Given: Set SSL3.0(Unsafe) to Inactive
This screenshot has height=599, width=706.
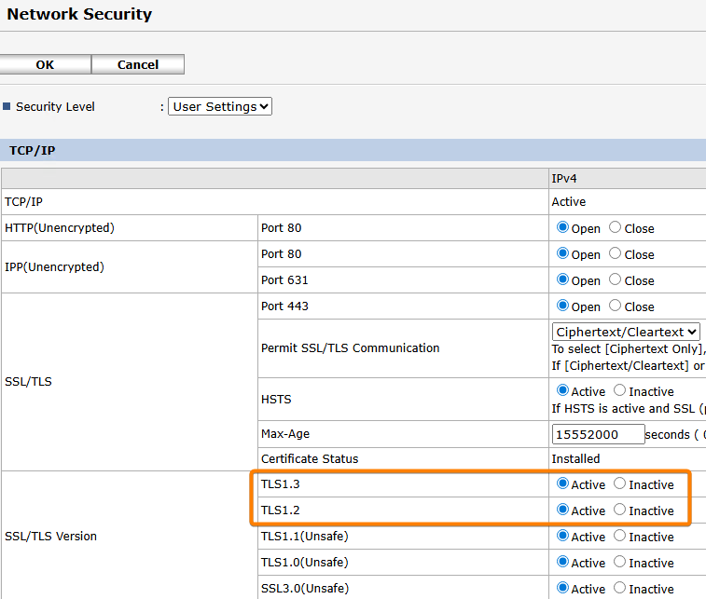Looking at the screenshot, I should click(620, 588).
